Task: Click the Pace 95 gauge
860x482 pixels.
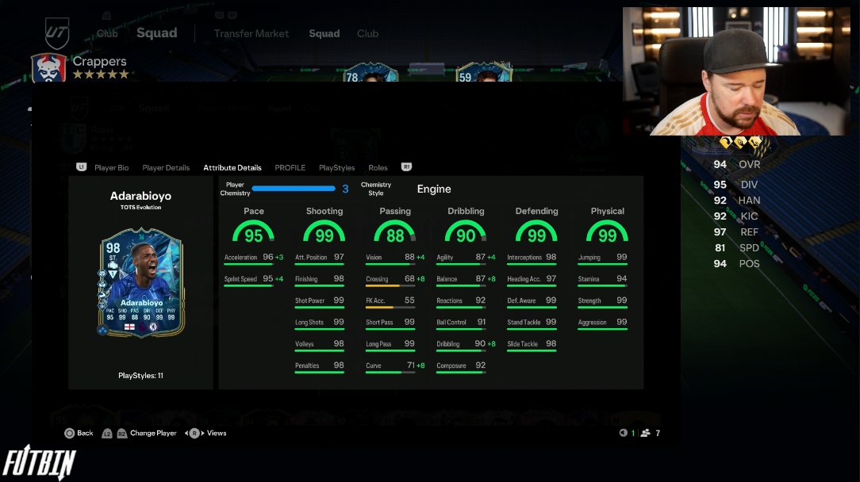Action: [253, 231]
